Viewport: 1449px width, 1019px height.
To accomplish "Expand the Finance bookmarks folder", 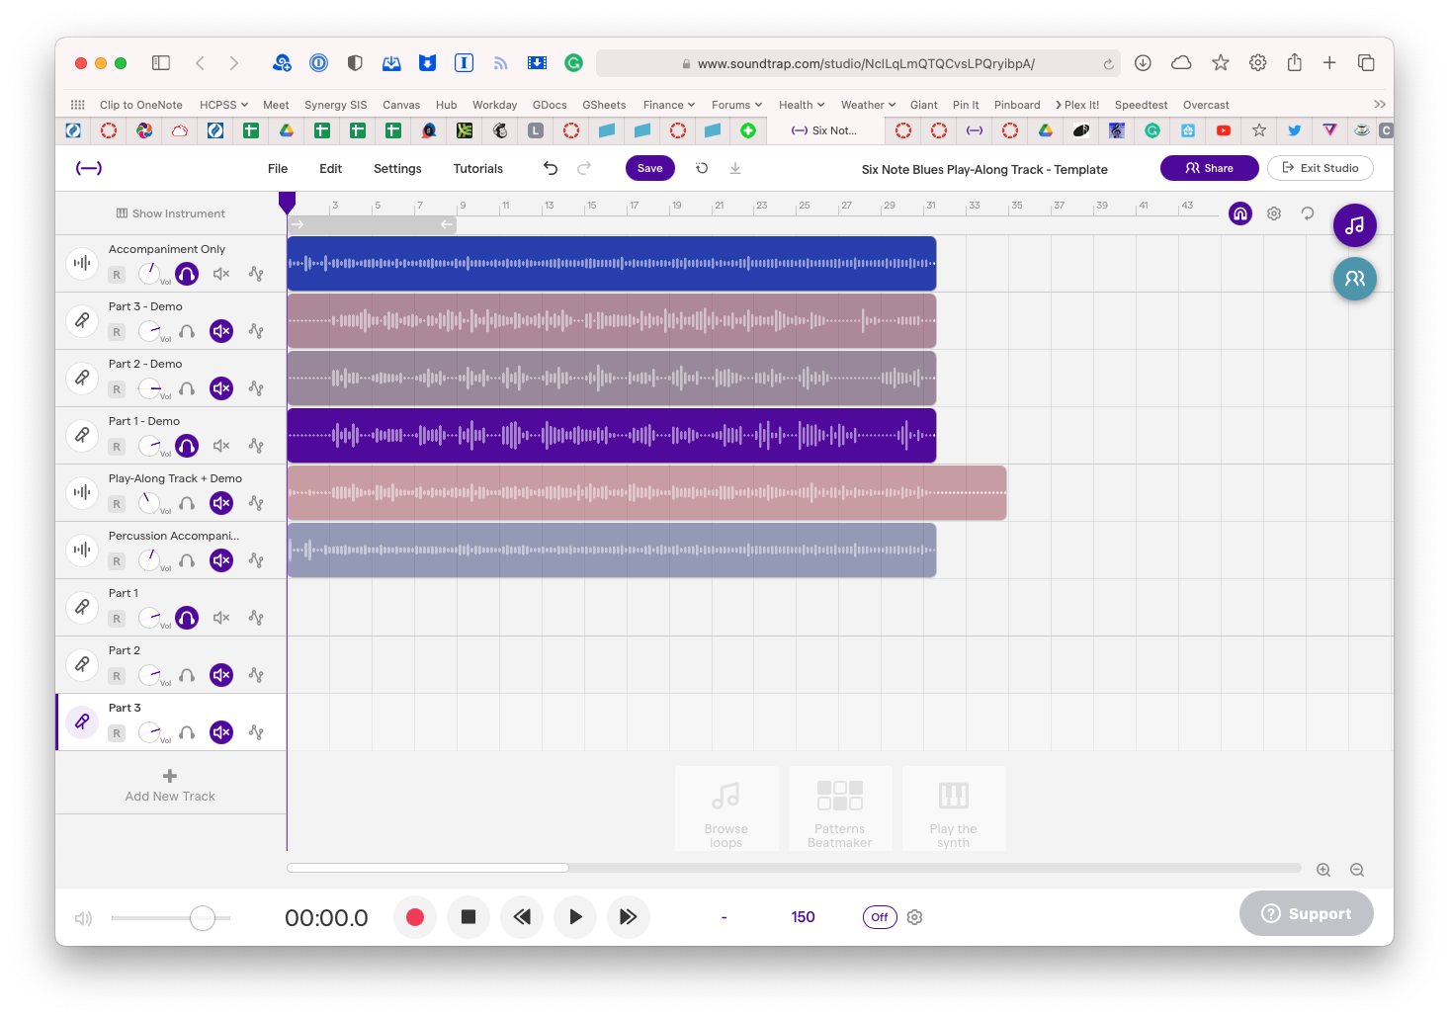I will coord(668,105).
